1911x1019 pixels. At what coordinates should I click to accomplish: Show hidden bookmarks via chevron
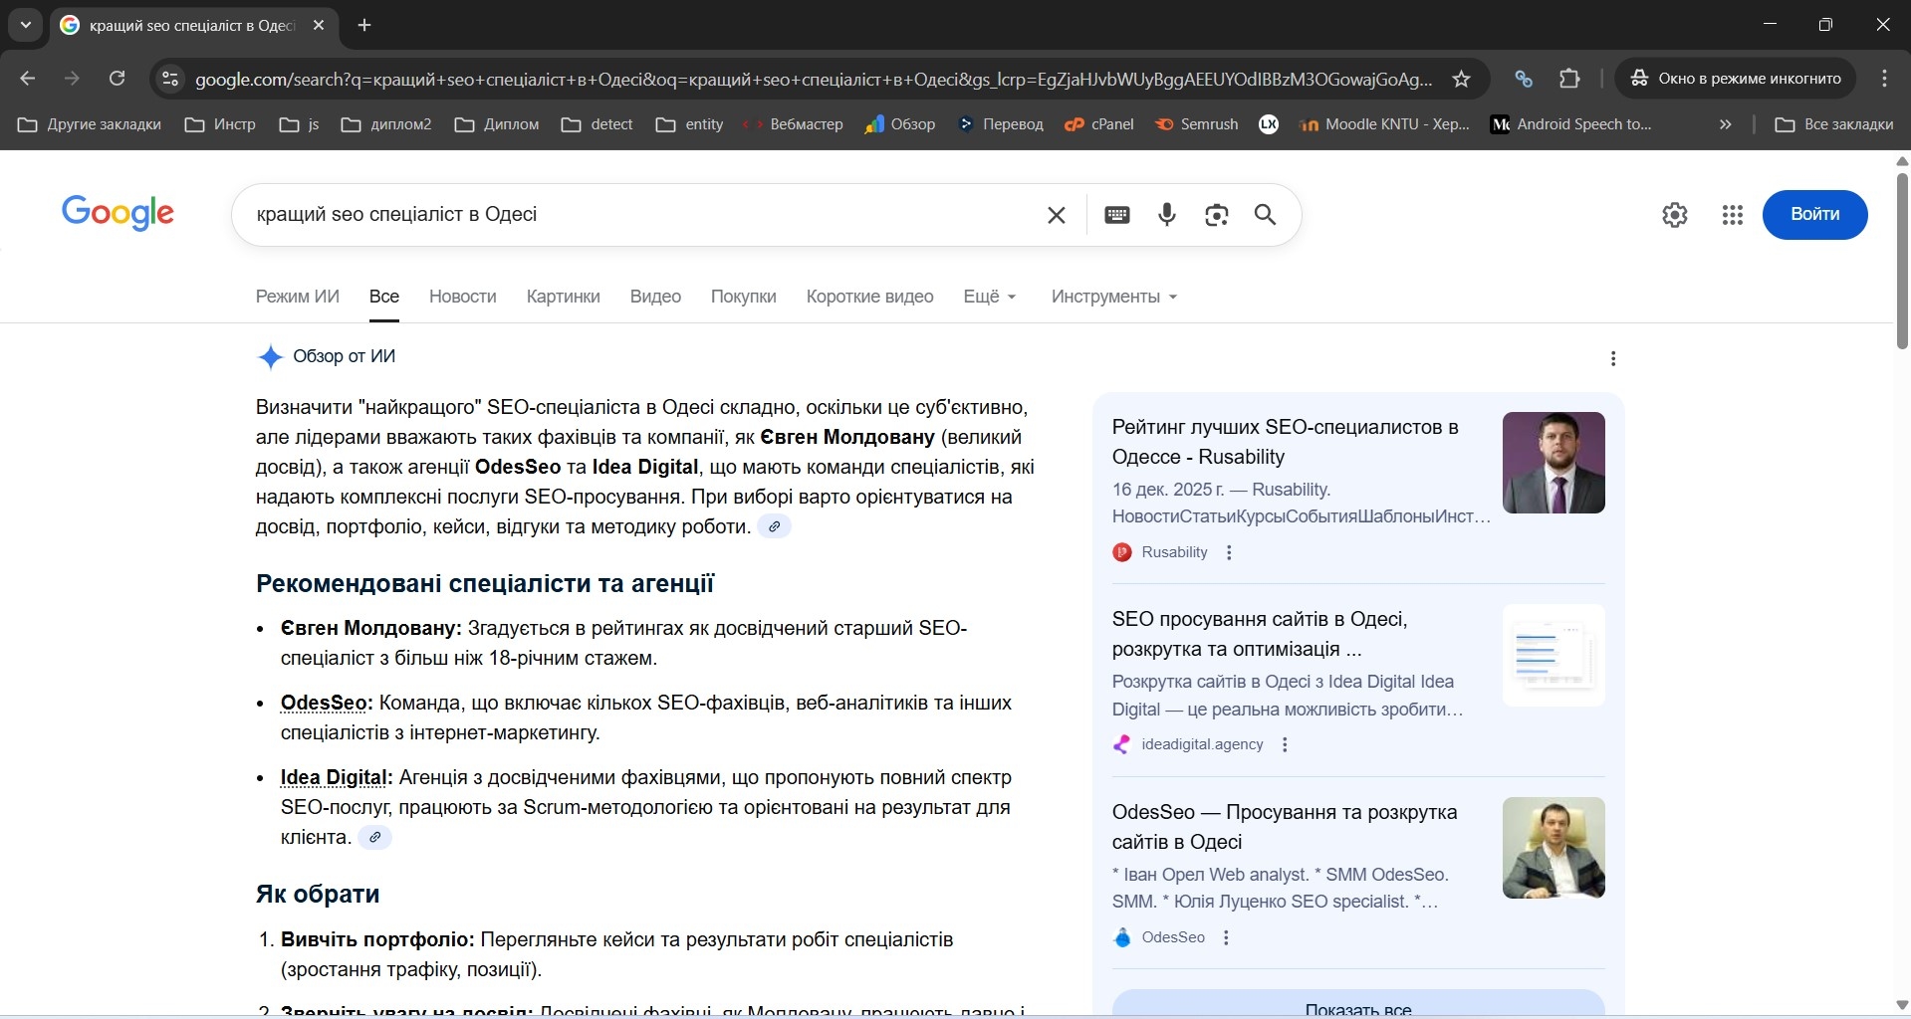click(1725, 124)
